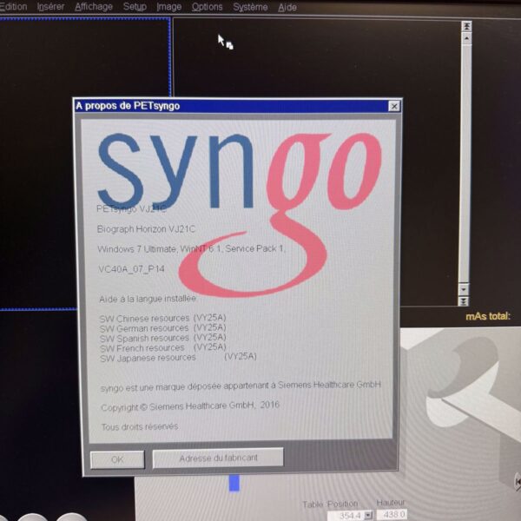Jump to top with scrollbar double-arrow
The width and height of the screenshot is (521, 521).
[x=466, y=27]
